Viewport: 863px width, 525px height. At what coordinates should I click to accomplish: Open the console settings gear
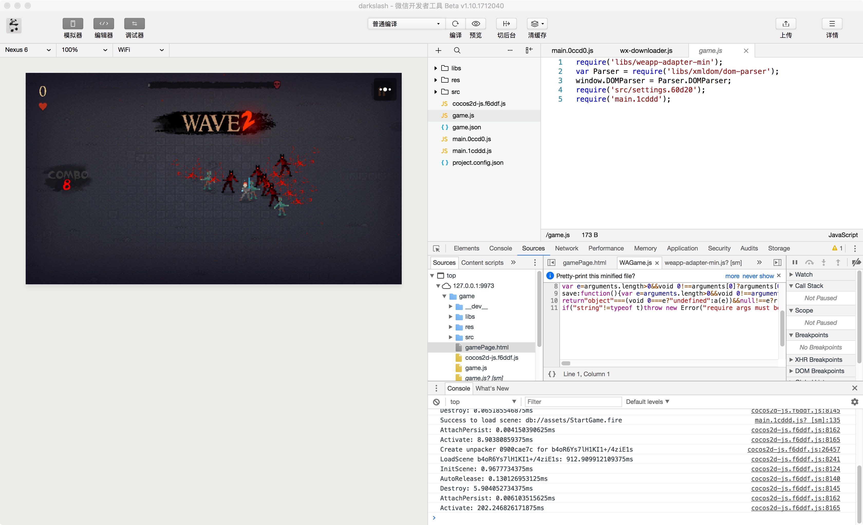click(855, 402)
